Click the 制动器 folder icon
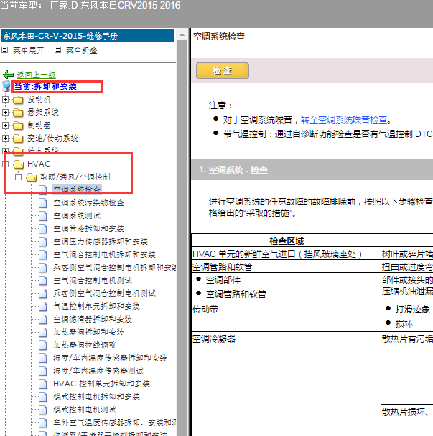The image size is (433, 436). (x=18, y=126)
